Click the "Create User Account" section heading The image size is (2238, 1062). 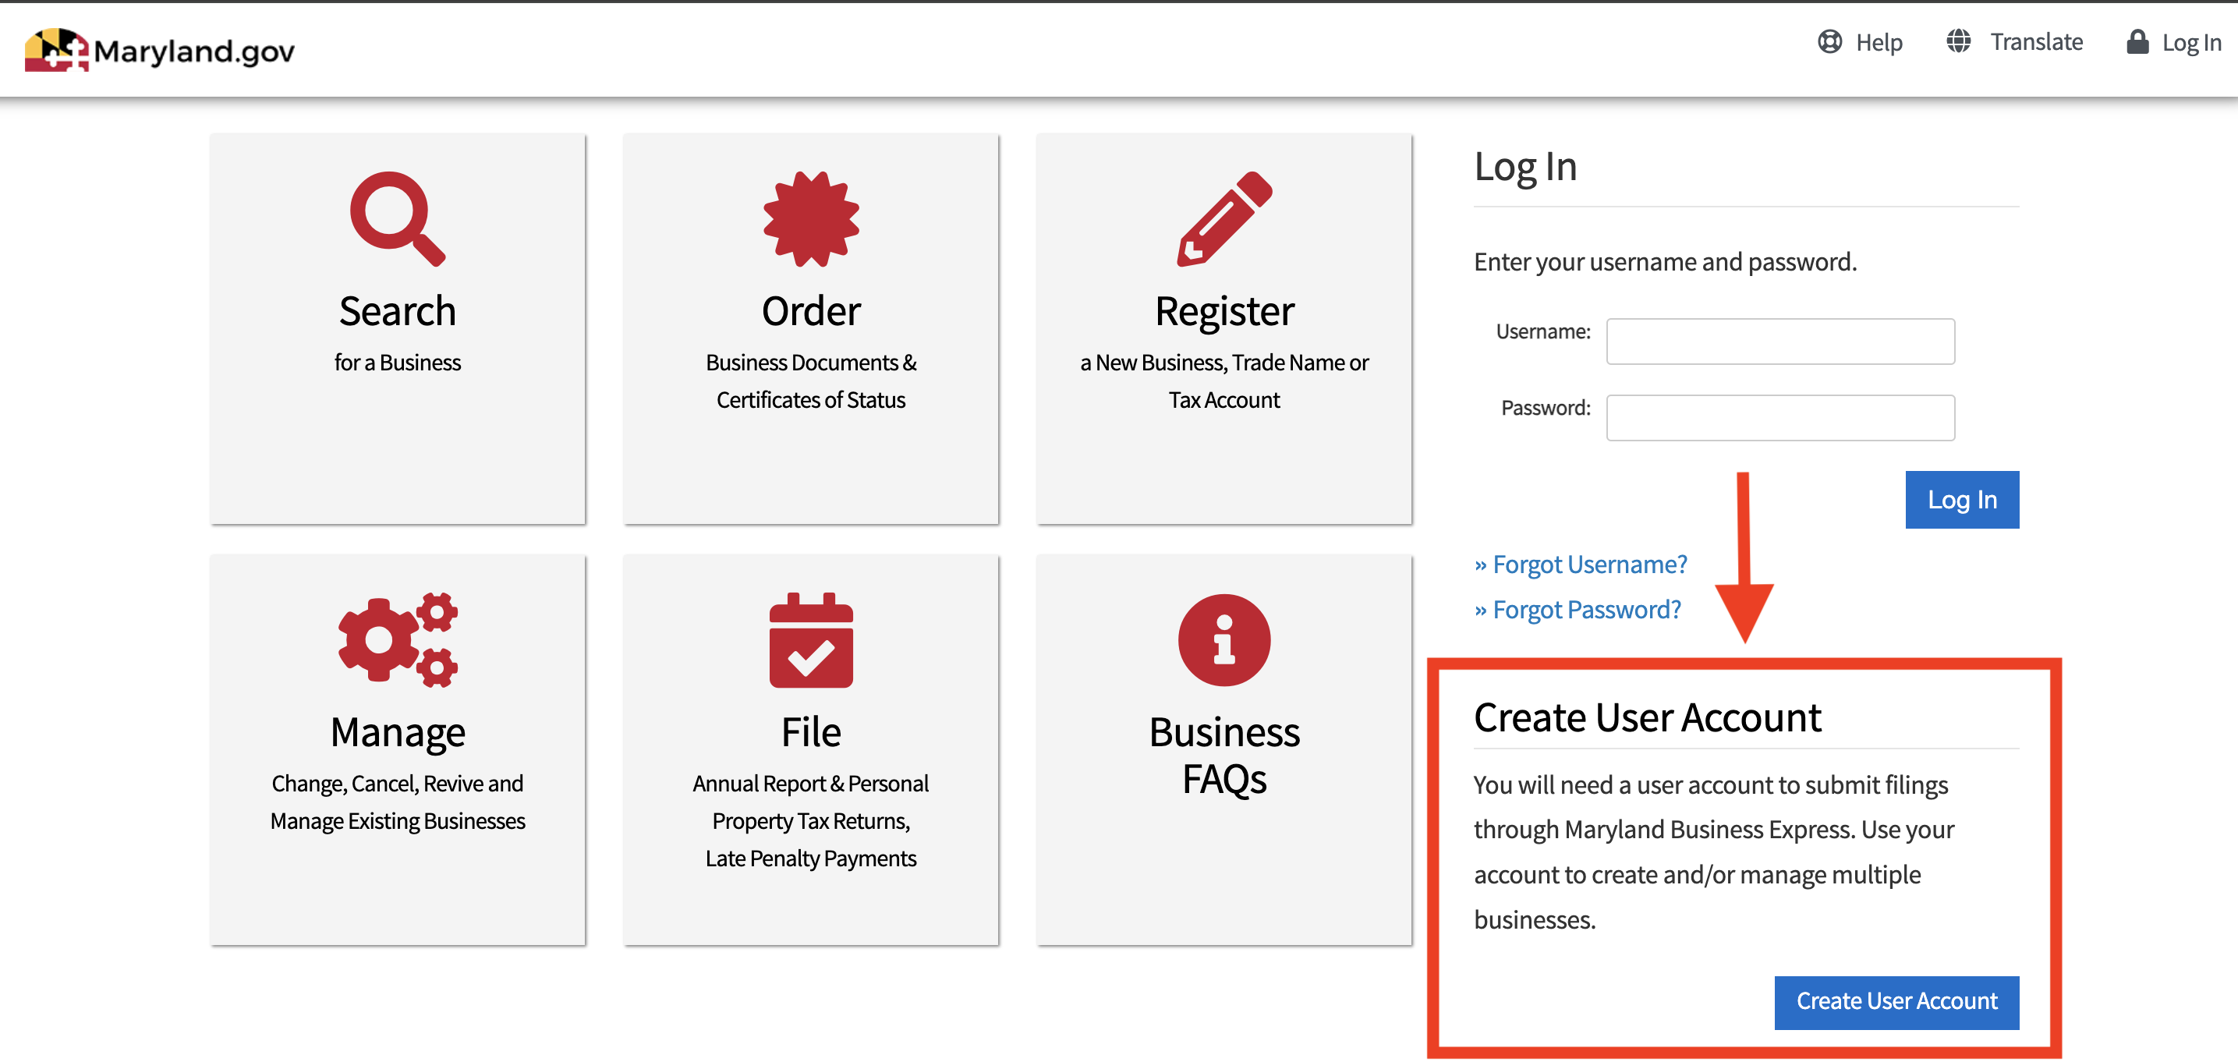coord(1647,718)
